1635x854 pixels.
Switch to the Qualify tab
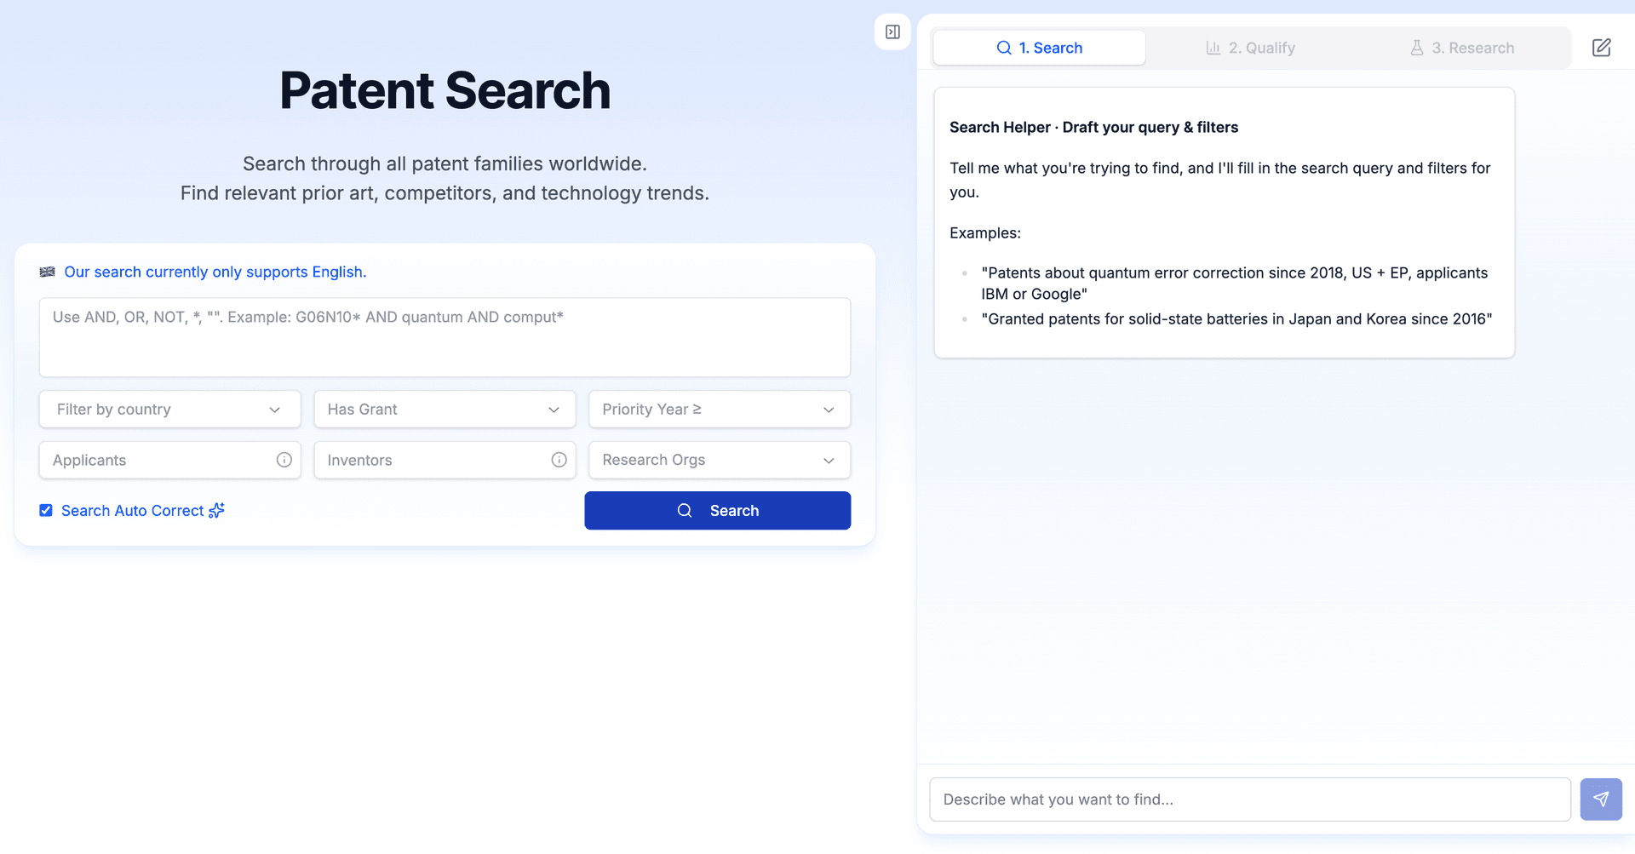[1250, 48]
